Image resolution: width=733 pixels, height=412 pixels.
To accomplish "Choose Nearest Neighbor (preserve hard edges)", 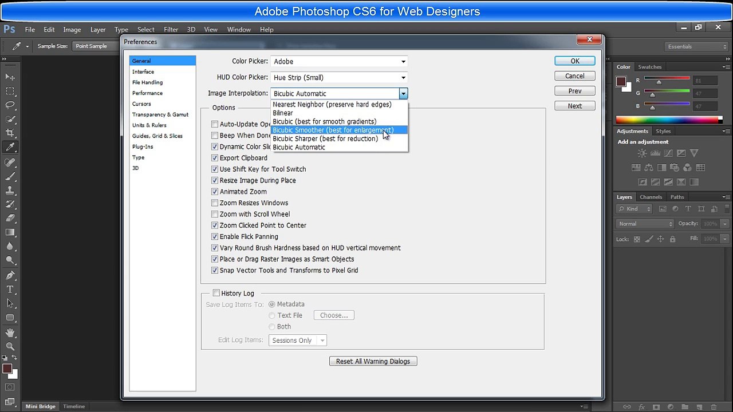I will [x=340, y=105].
